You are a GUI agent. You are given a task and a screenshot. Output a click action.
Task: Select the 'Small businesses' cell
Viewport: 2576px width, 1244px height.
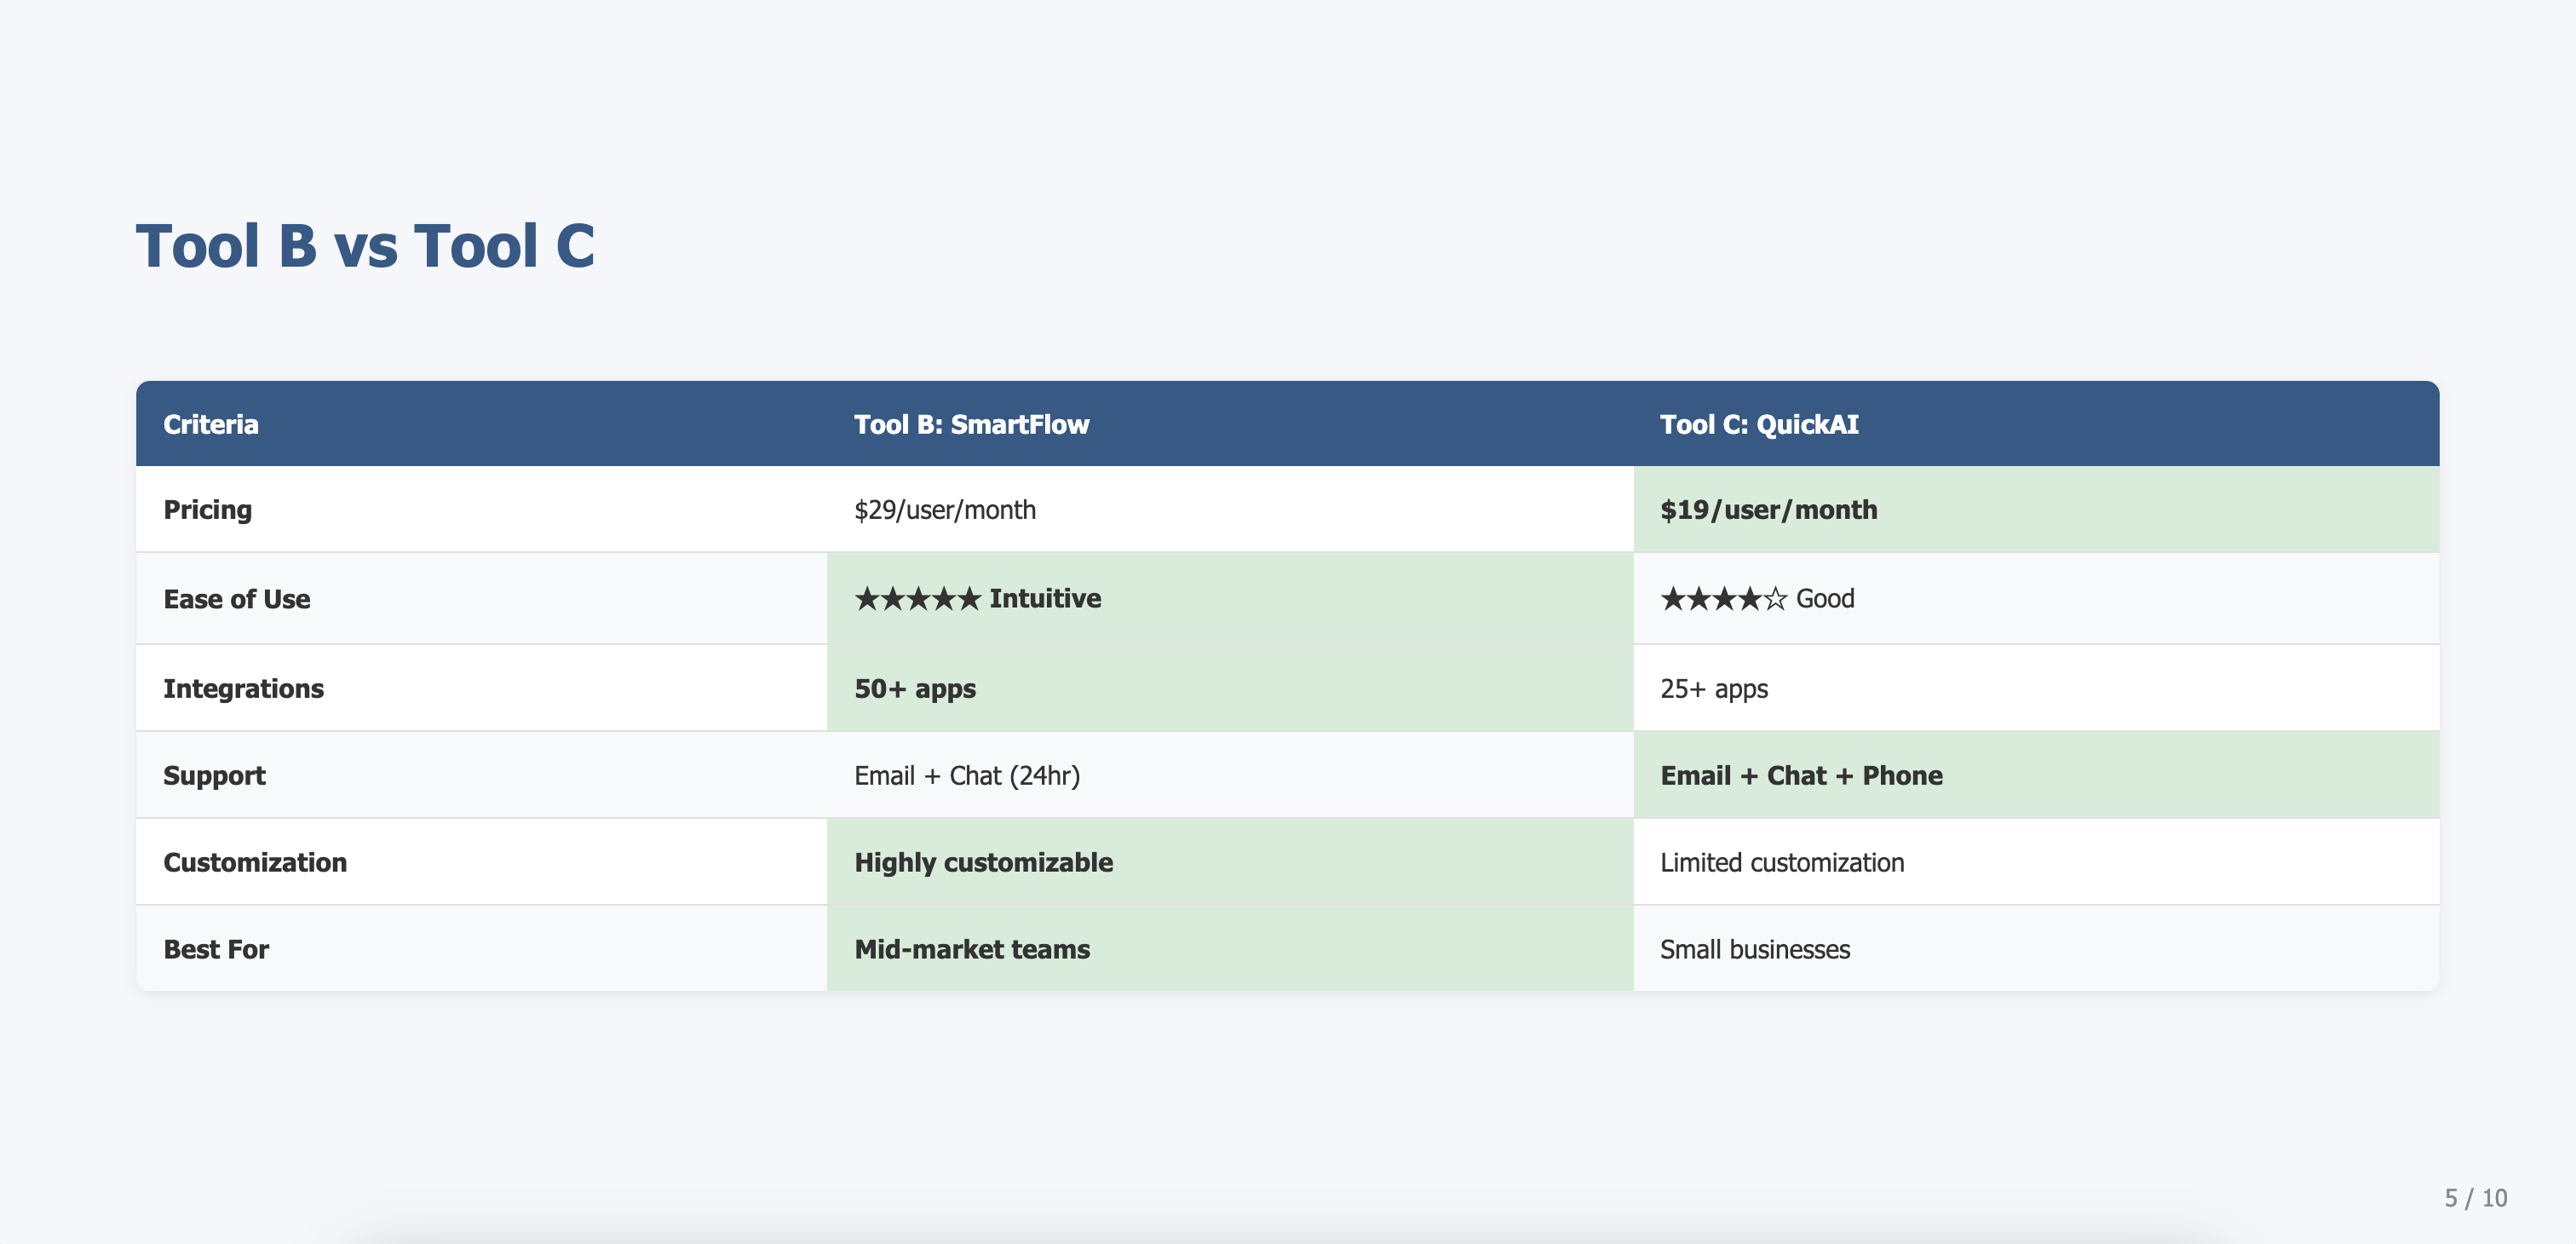[1755, 950]
